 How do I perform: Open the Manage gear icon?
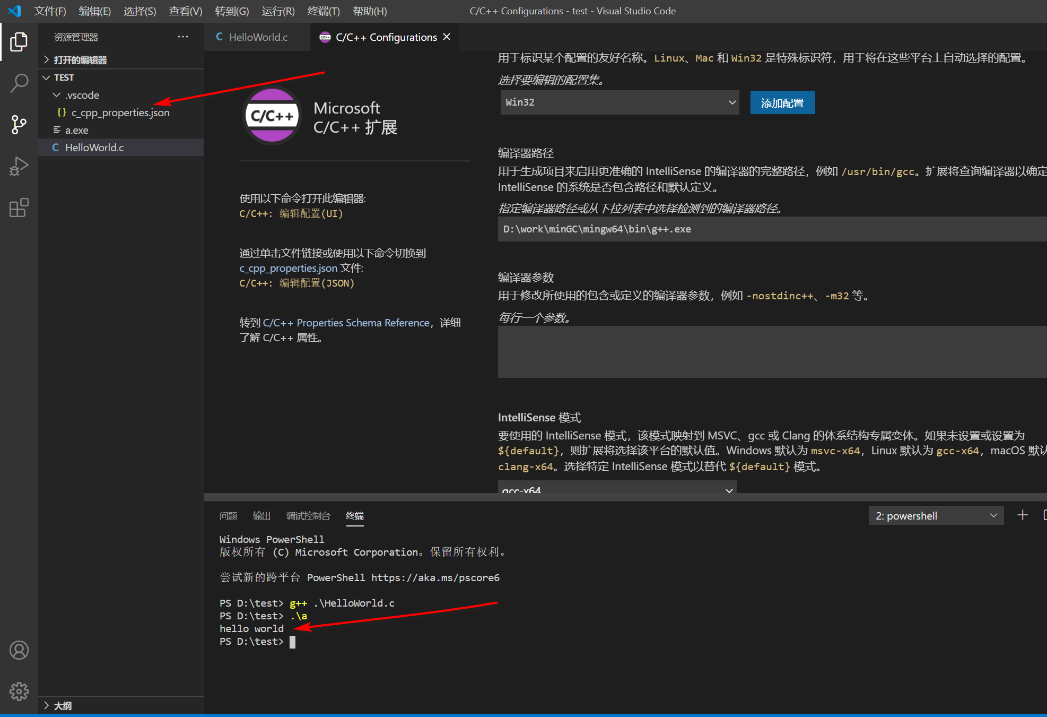click(19, 691)
